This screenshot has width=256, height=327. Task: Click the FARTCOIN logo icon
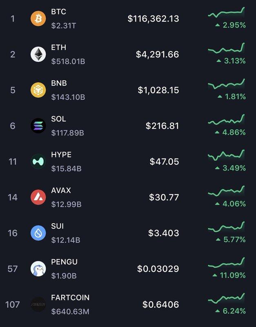(x=38, y=304)
